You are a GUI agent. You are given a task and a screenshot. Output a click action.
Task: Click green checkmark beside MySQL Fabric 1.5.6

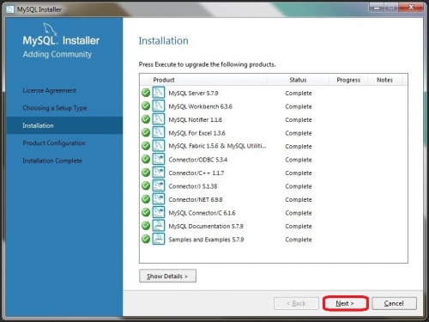tap(146, 146)
